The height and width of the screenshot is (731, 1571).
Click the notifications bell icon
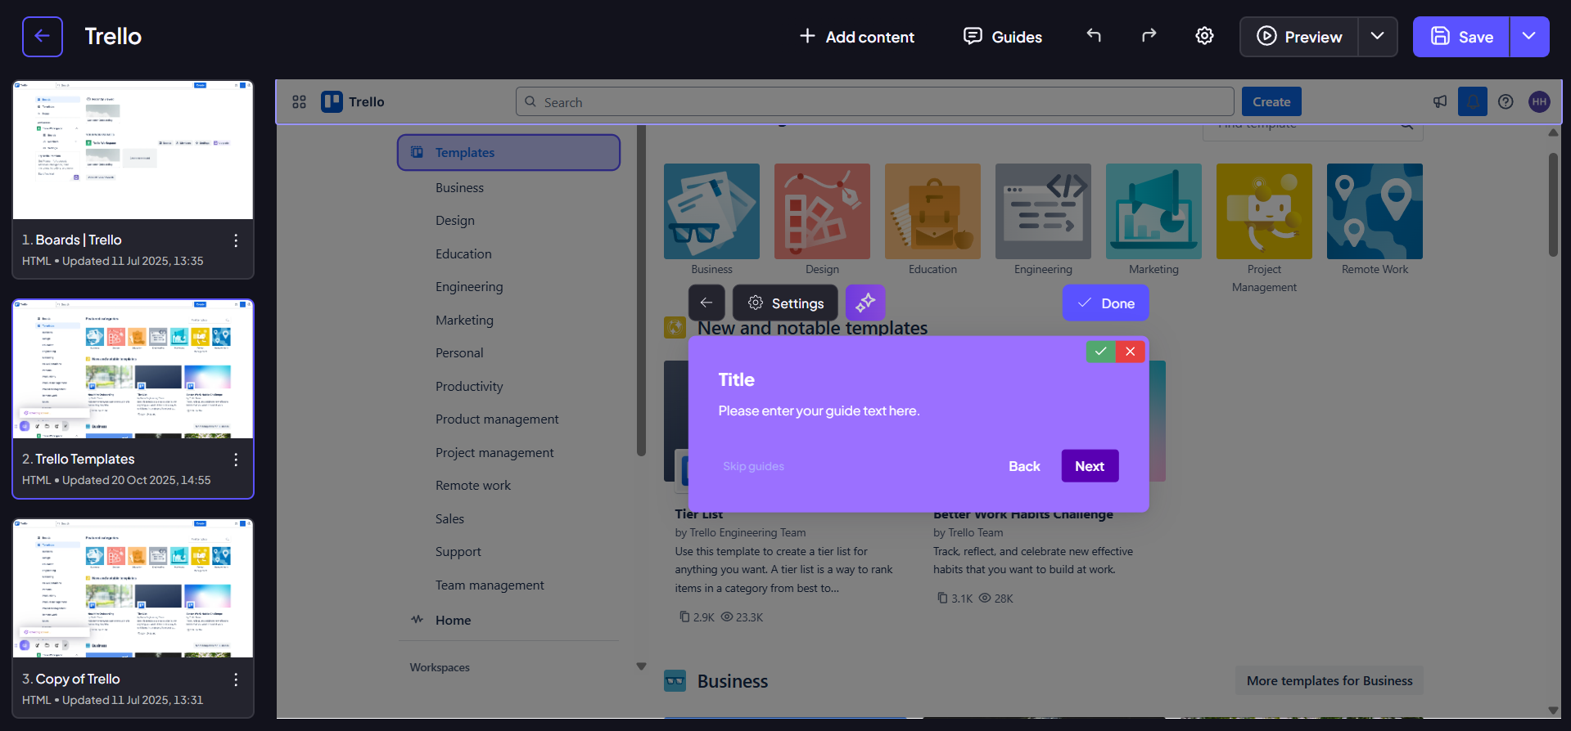(x=1473, y=102)
